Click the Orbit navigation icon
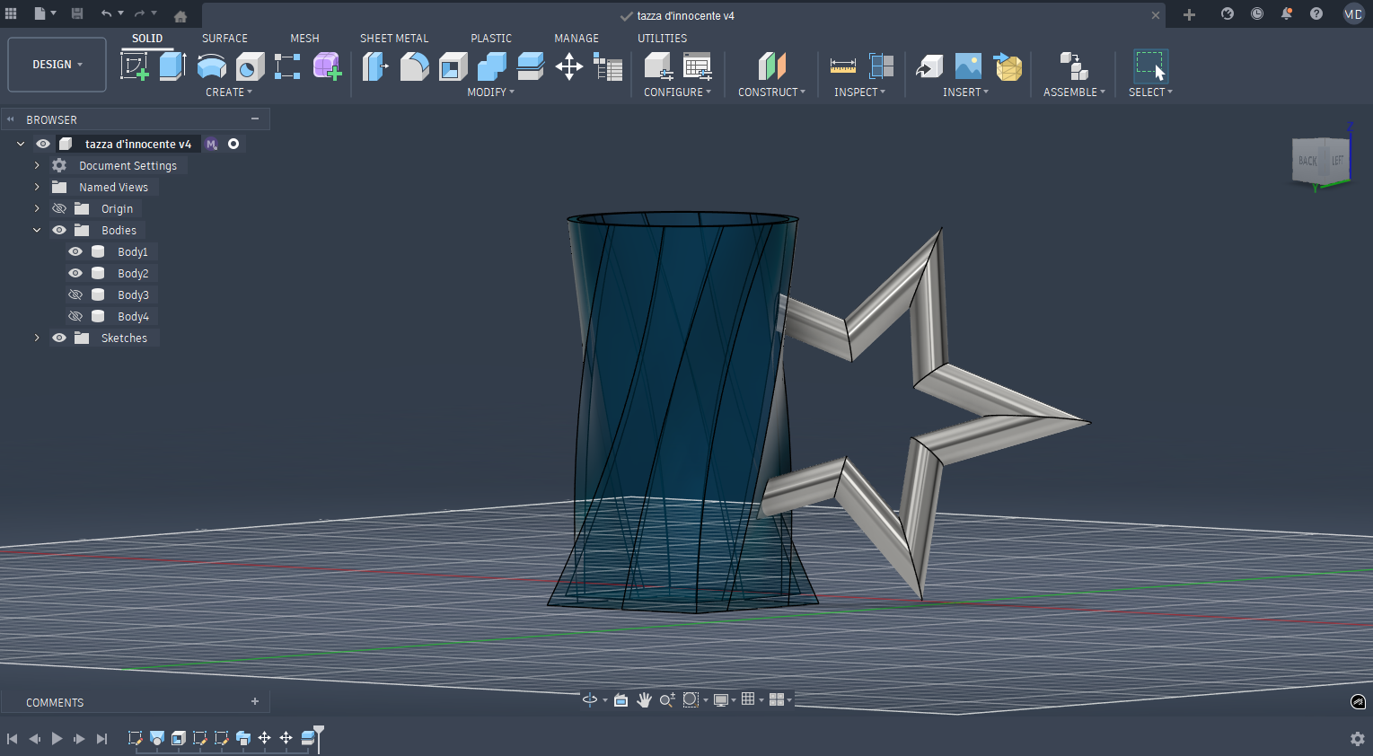 point(590,700)
